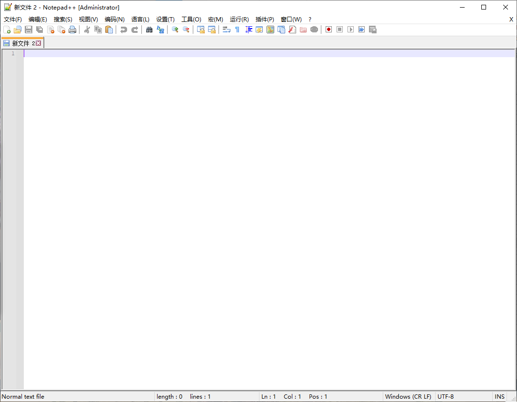The width and height of the screenshot is (517, 402).
Task: Toggle INS insert mode in status bar
Action: [499, 396]
